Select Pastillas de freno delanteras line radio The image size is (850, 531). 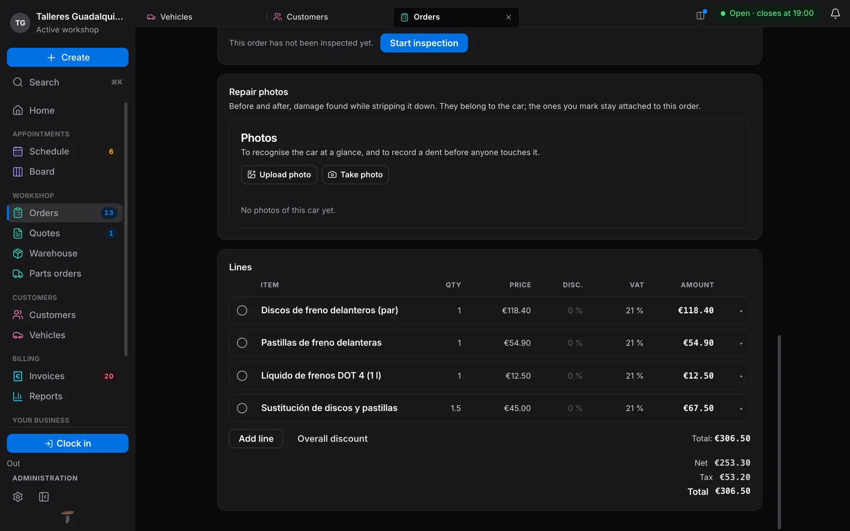(242, 343)
